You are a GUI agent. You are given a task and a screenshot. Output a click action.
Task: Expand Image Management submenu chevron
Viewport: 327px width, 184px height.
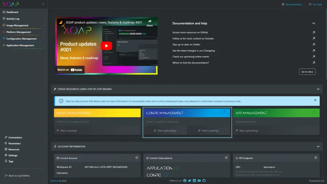pos(44,26)
